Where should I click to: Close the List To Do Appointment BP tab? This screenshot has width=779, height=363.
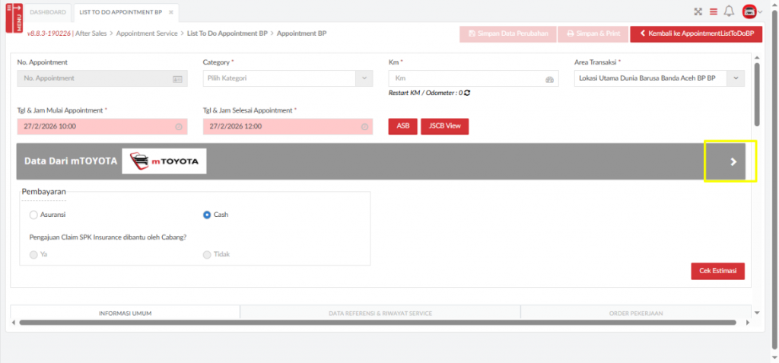click(172, 12)
